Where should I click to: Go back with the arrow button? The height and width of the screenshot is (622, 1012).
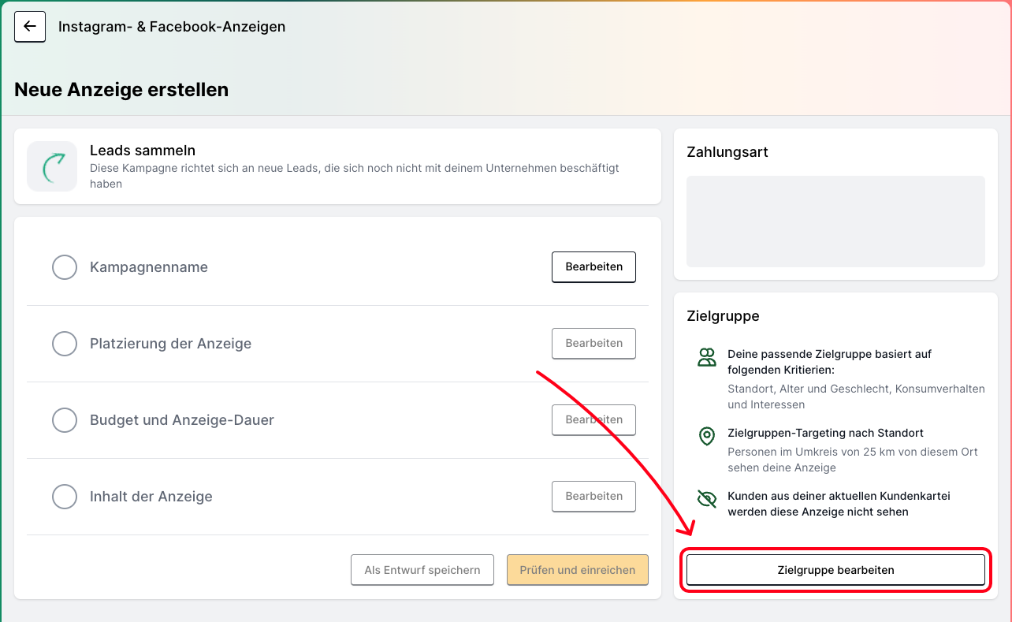30,27
